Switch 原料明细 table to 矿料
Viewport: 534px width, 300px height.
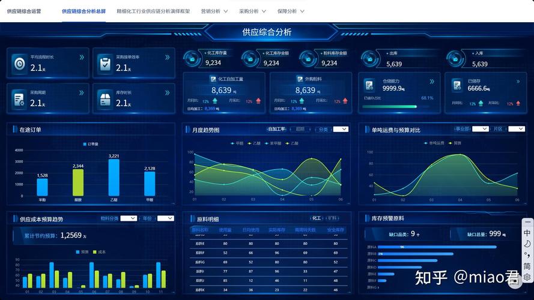coord(332,218)
